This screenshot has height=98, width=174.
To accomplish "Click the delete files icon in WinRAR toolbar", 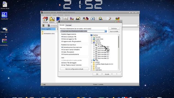I will (x=72, y=19).
